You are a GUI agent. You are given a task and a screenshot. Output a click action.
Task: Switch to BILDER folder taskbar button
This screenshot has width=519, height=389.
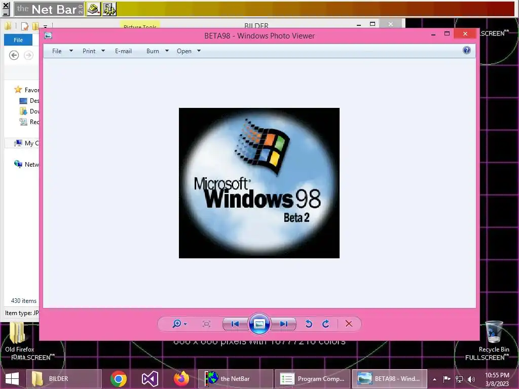tap(64, 379)
